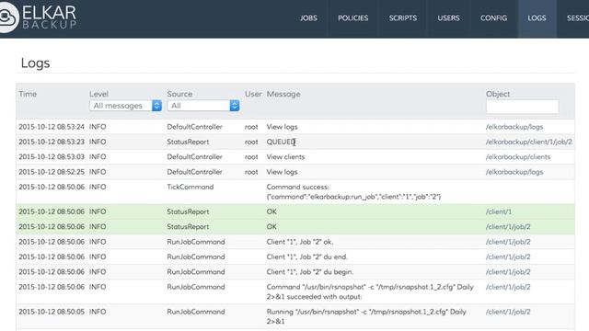The width and height of the screenshot is (589, 331).
Task: Open the Logs menu
Action: [537, 18]
